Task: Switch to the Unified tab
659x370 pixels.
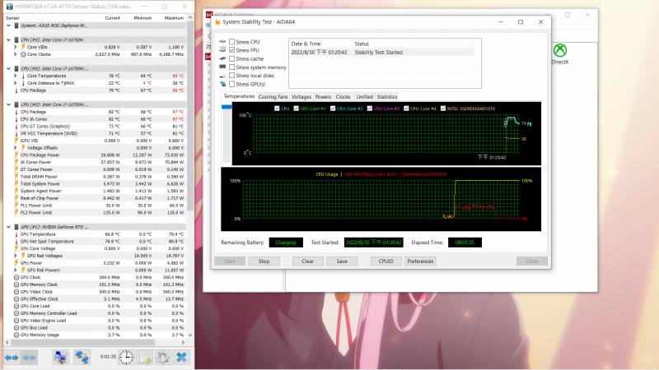Action: point(364,96)
